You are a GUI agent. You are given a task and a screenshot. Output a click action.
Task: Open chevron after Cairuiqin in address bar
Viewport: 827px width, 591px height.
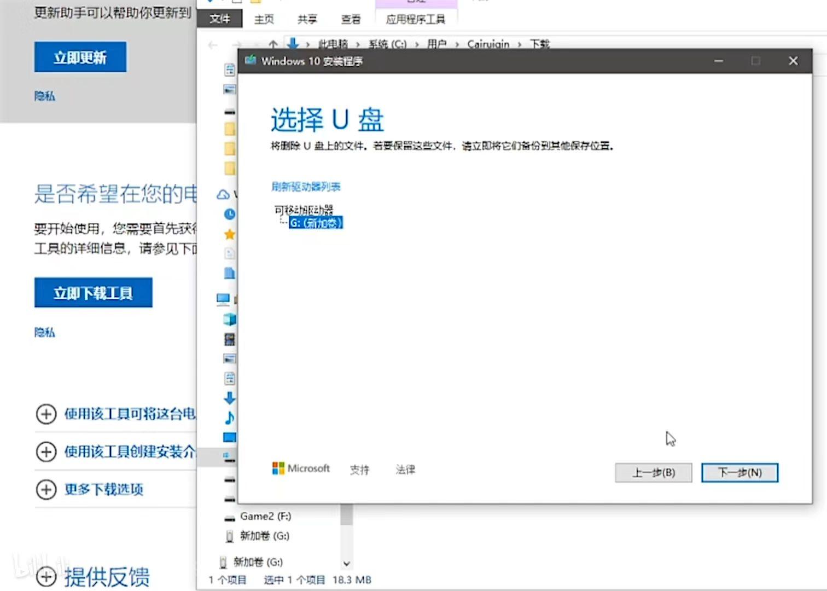(x=520, y=44)
